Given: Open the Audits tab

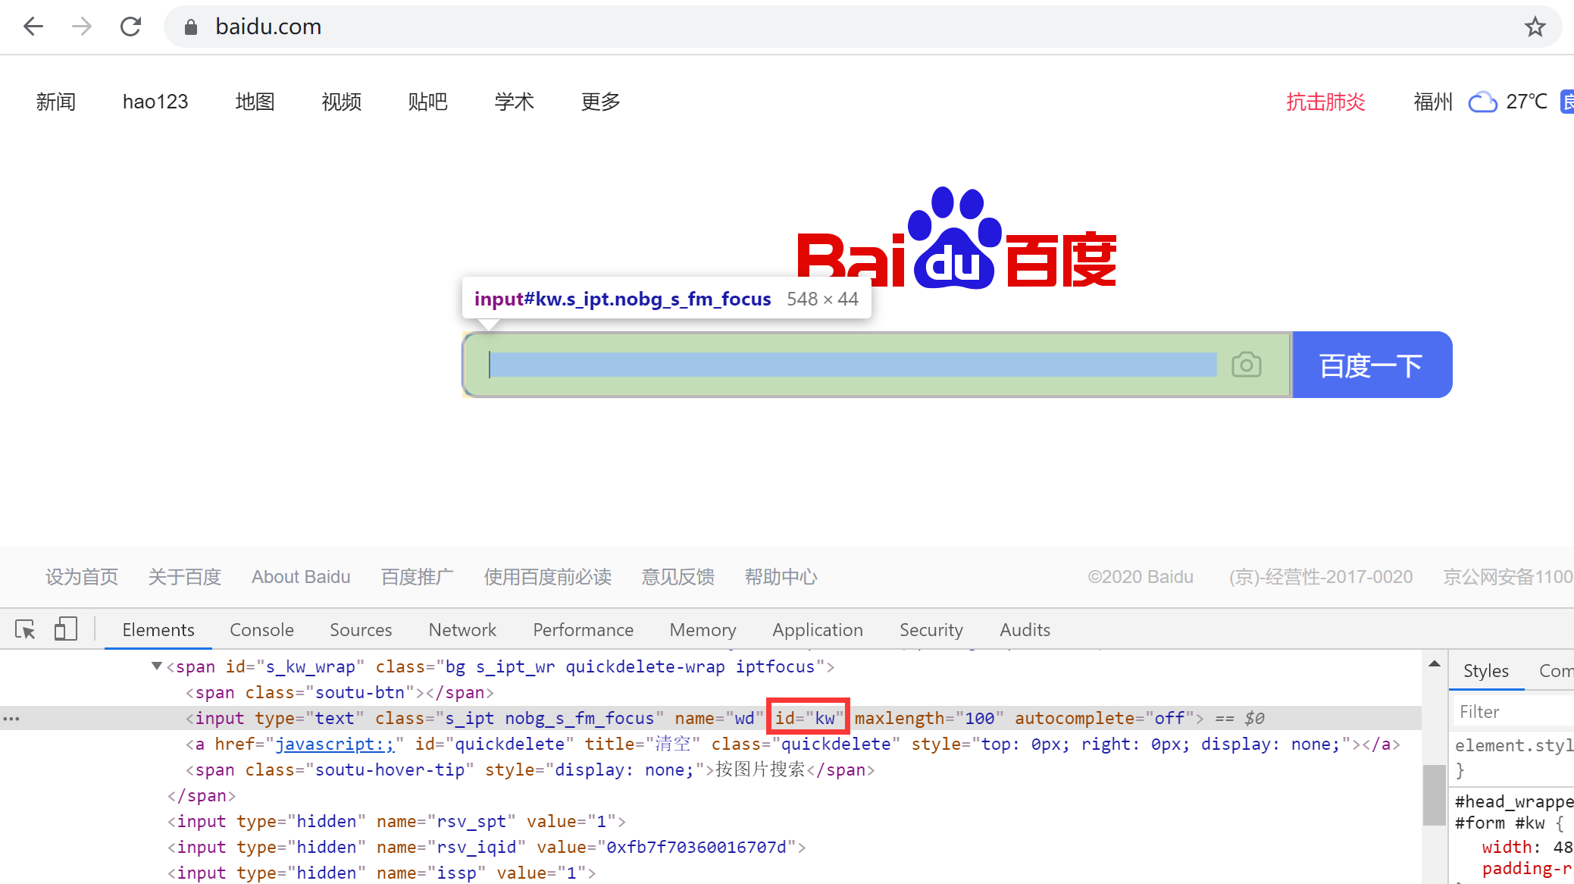Looking at the screenshot, I should point(1025,630).
